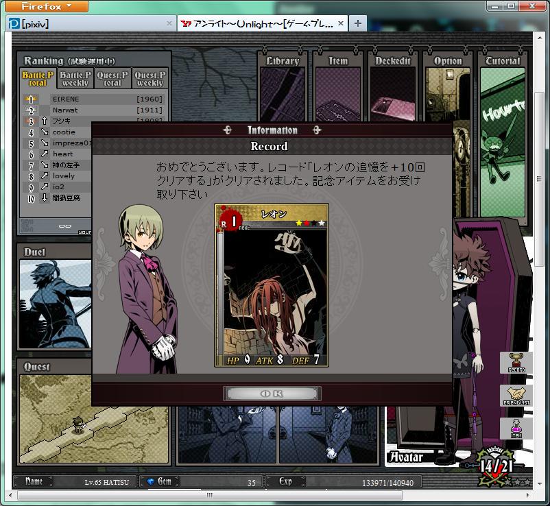The height and width of the screenshot is (506, 550).
Task: Open the Firefox application menu
Action: click(47, 6)
